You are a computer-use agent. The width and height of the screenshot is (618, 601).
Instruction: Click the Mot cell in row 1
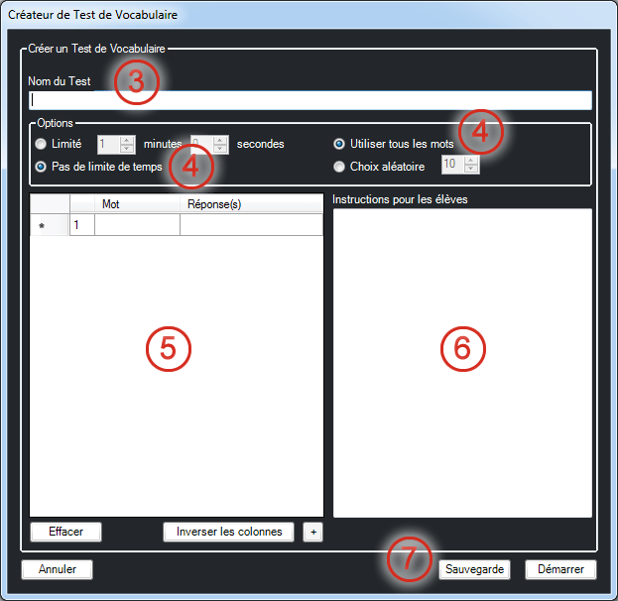[137, 225]
